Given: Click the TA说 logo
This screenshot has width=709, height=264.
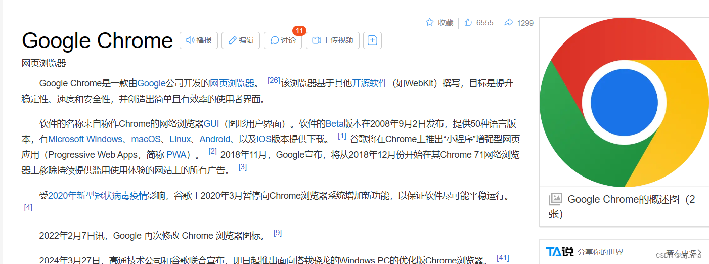Looking at the screenshot, I should 559,251.
